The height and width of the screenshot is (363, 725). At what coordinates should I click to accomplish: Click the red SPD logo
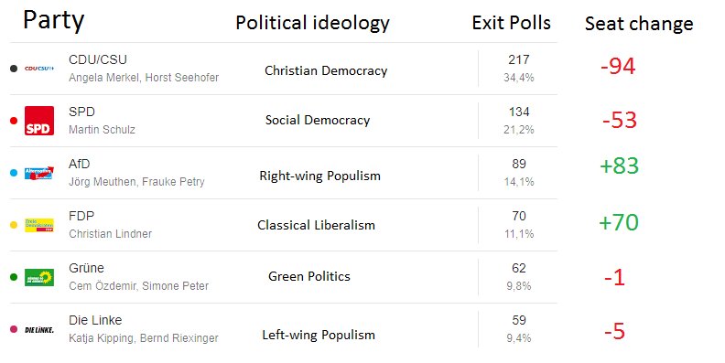pos(39,121)
